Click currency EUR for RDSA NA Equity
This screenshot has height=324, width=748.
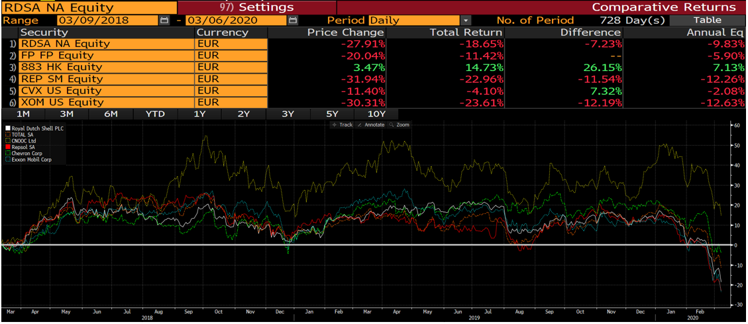(x=231, y=44)
